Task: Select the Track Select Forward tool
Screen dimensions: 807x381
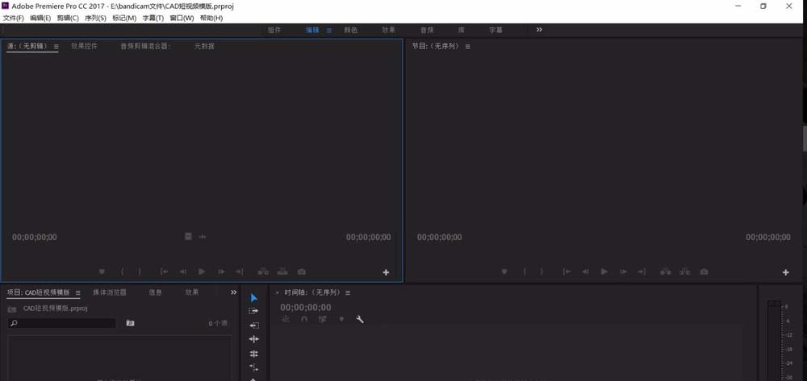Action: (x=254, y=311)
